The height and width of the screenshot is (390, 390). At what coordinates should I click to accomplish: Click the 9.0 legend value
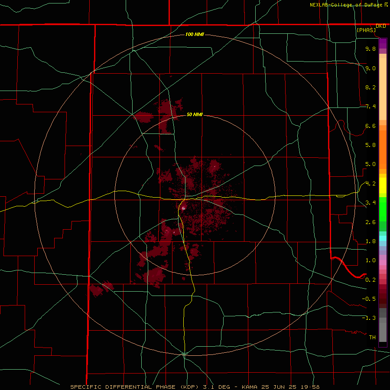(x=370, y=68)
